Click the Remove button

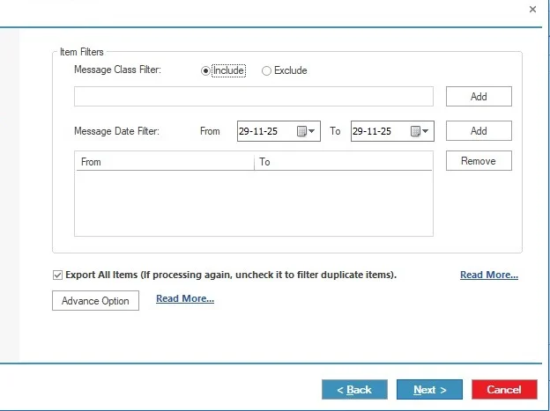click(479, 161)
